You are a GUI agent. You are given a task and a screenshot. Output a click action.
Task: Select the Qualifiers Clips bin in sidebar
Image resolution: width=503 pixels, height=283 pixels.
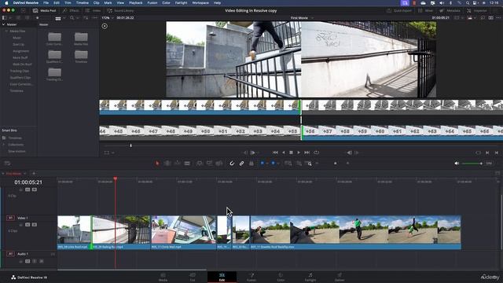[20, 78]
